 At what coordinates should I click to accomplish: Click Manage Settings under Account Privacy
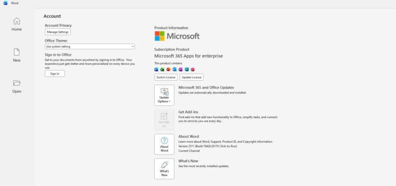click(x=58, y=32)
